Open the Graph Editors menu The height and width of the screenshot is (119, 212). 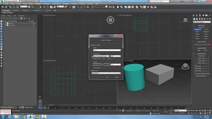tap(56, 4)
